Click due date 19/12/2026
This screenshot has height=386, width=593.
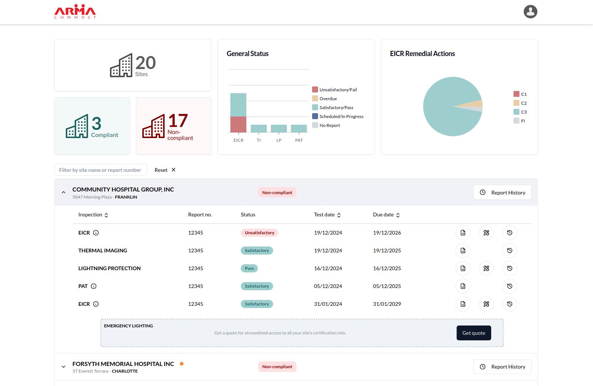[x=387, y=233]
